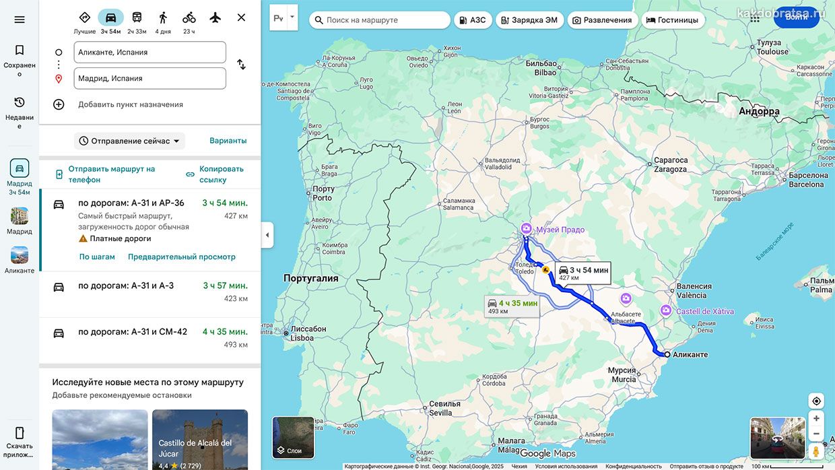Swap starting point and destination
835x470 pixels.
point(241,65)
